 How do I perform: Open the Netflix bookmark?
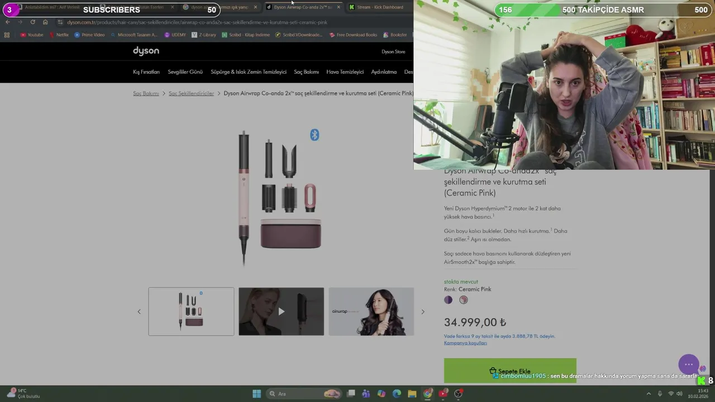(x=59, y=35)
